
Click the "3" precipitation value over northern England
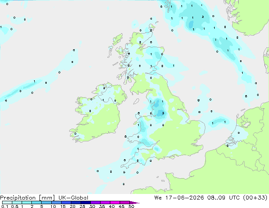163,113
